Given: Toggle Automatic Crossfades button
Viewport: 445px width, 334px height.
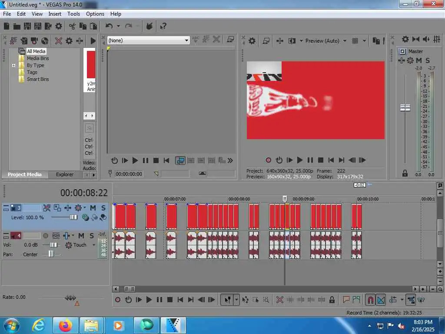Looking at the screenshot, I should 381,300.
